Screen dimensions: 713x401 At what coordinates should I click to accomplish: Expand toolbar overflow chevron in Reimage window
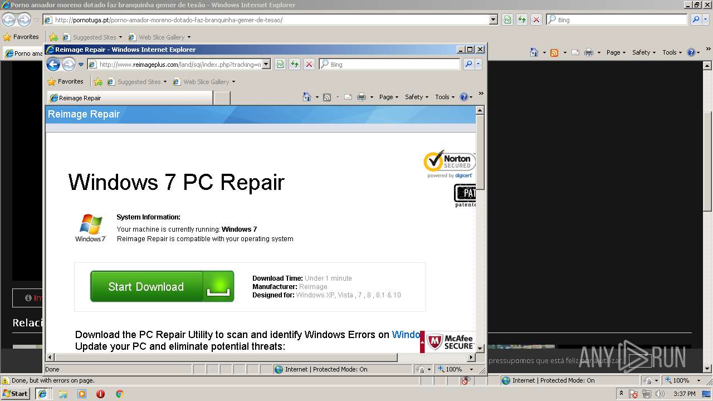[x=481, y=94]
